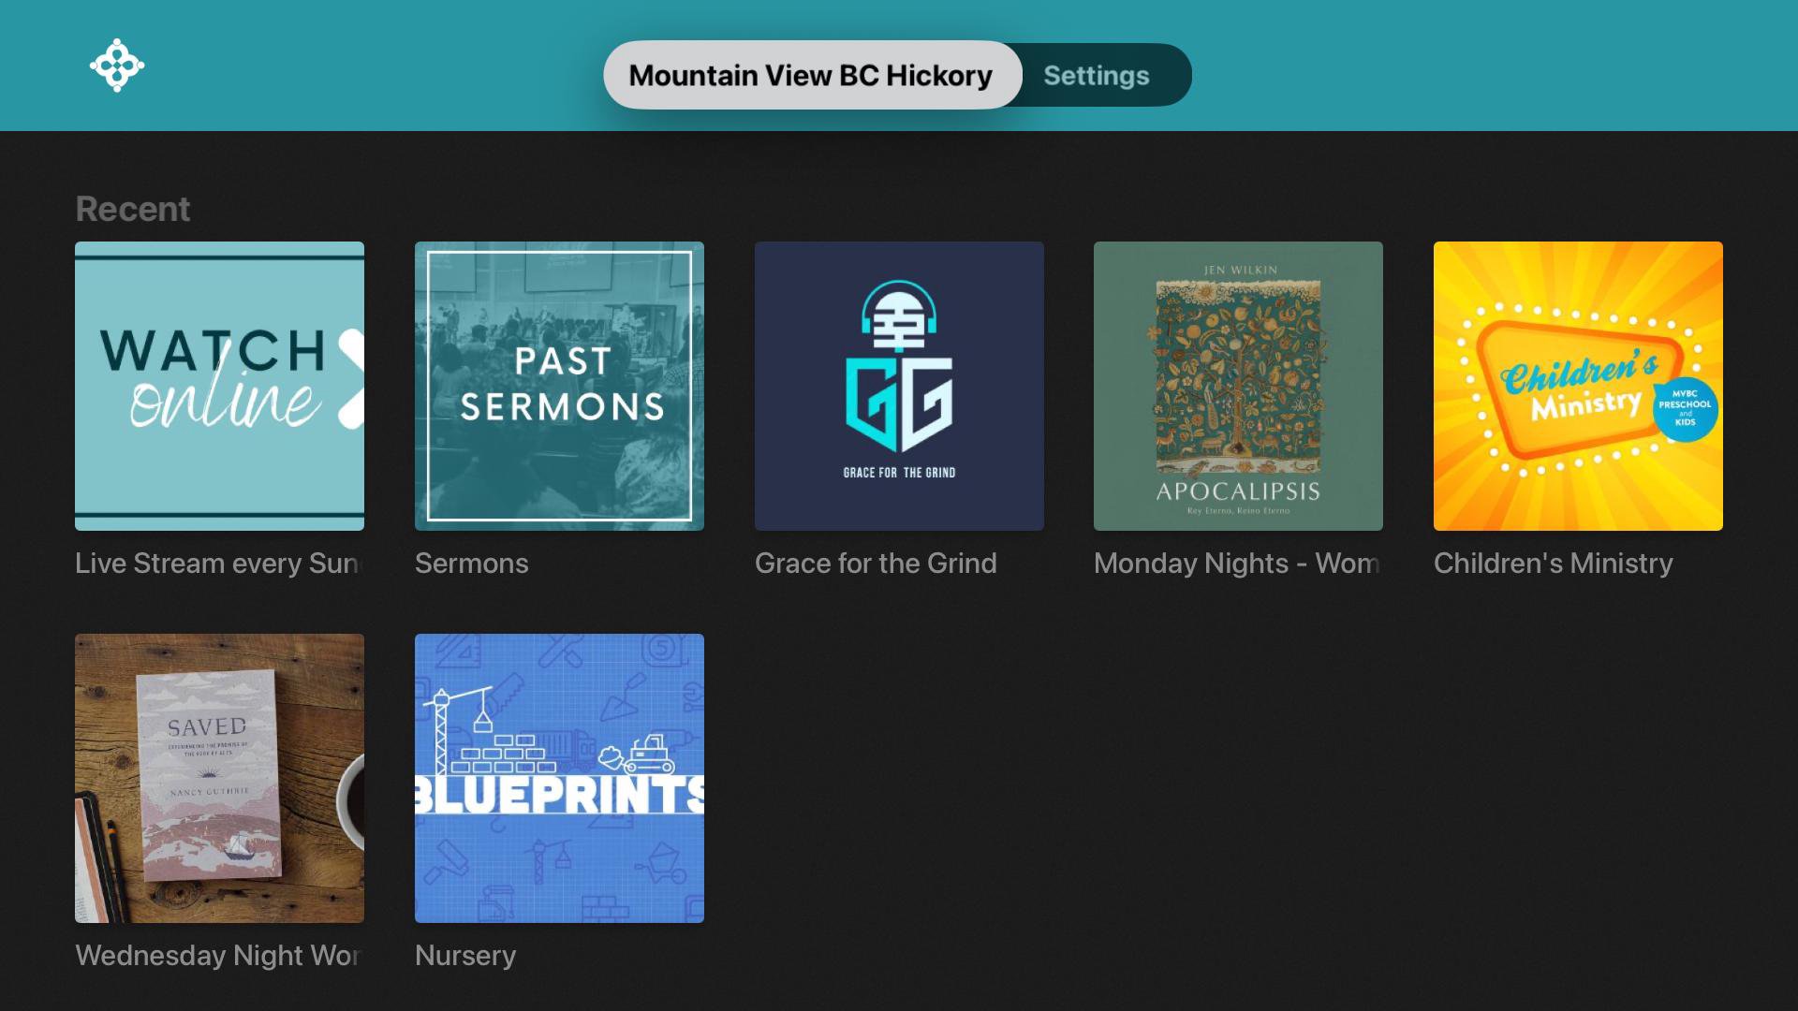Screen dimensions: 1798x1011
Task: Open the Past Sermons thumbnail
Action: point(559,386)
